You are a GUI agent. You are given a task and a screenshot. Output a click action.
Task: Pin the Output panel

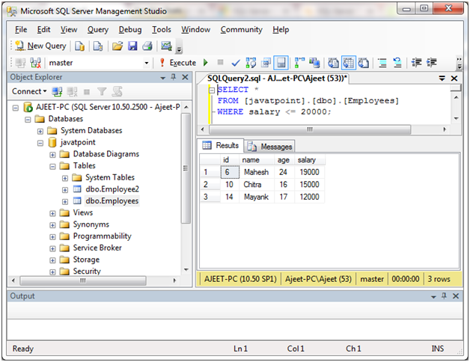pos(444,295)
